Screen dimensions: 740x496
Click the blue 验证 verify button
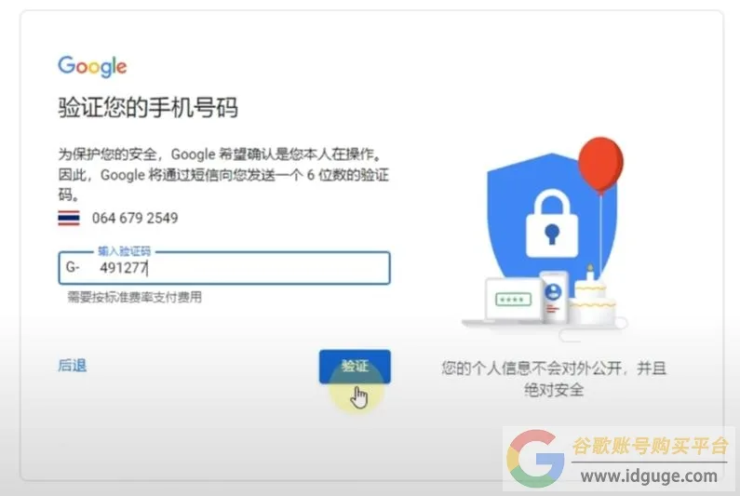pyautogui.click(x=355, y=367)
